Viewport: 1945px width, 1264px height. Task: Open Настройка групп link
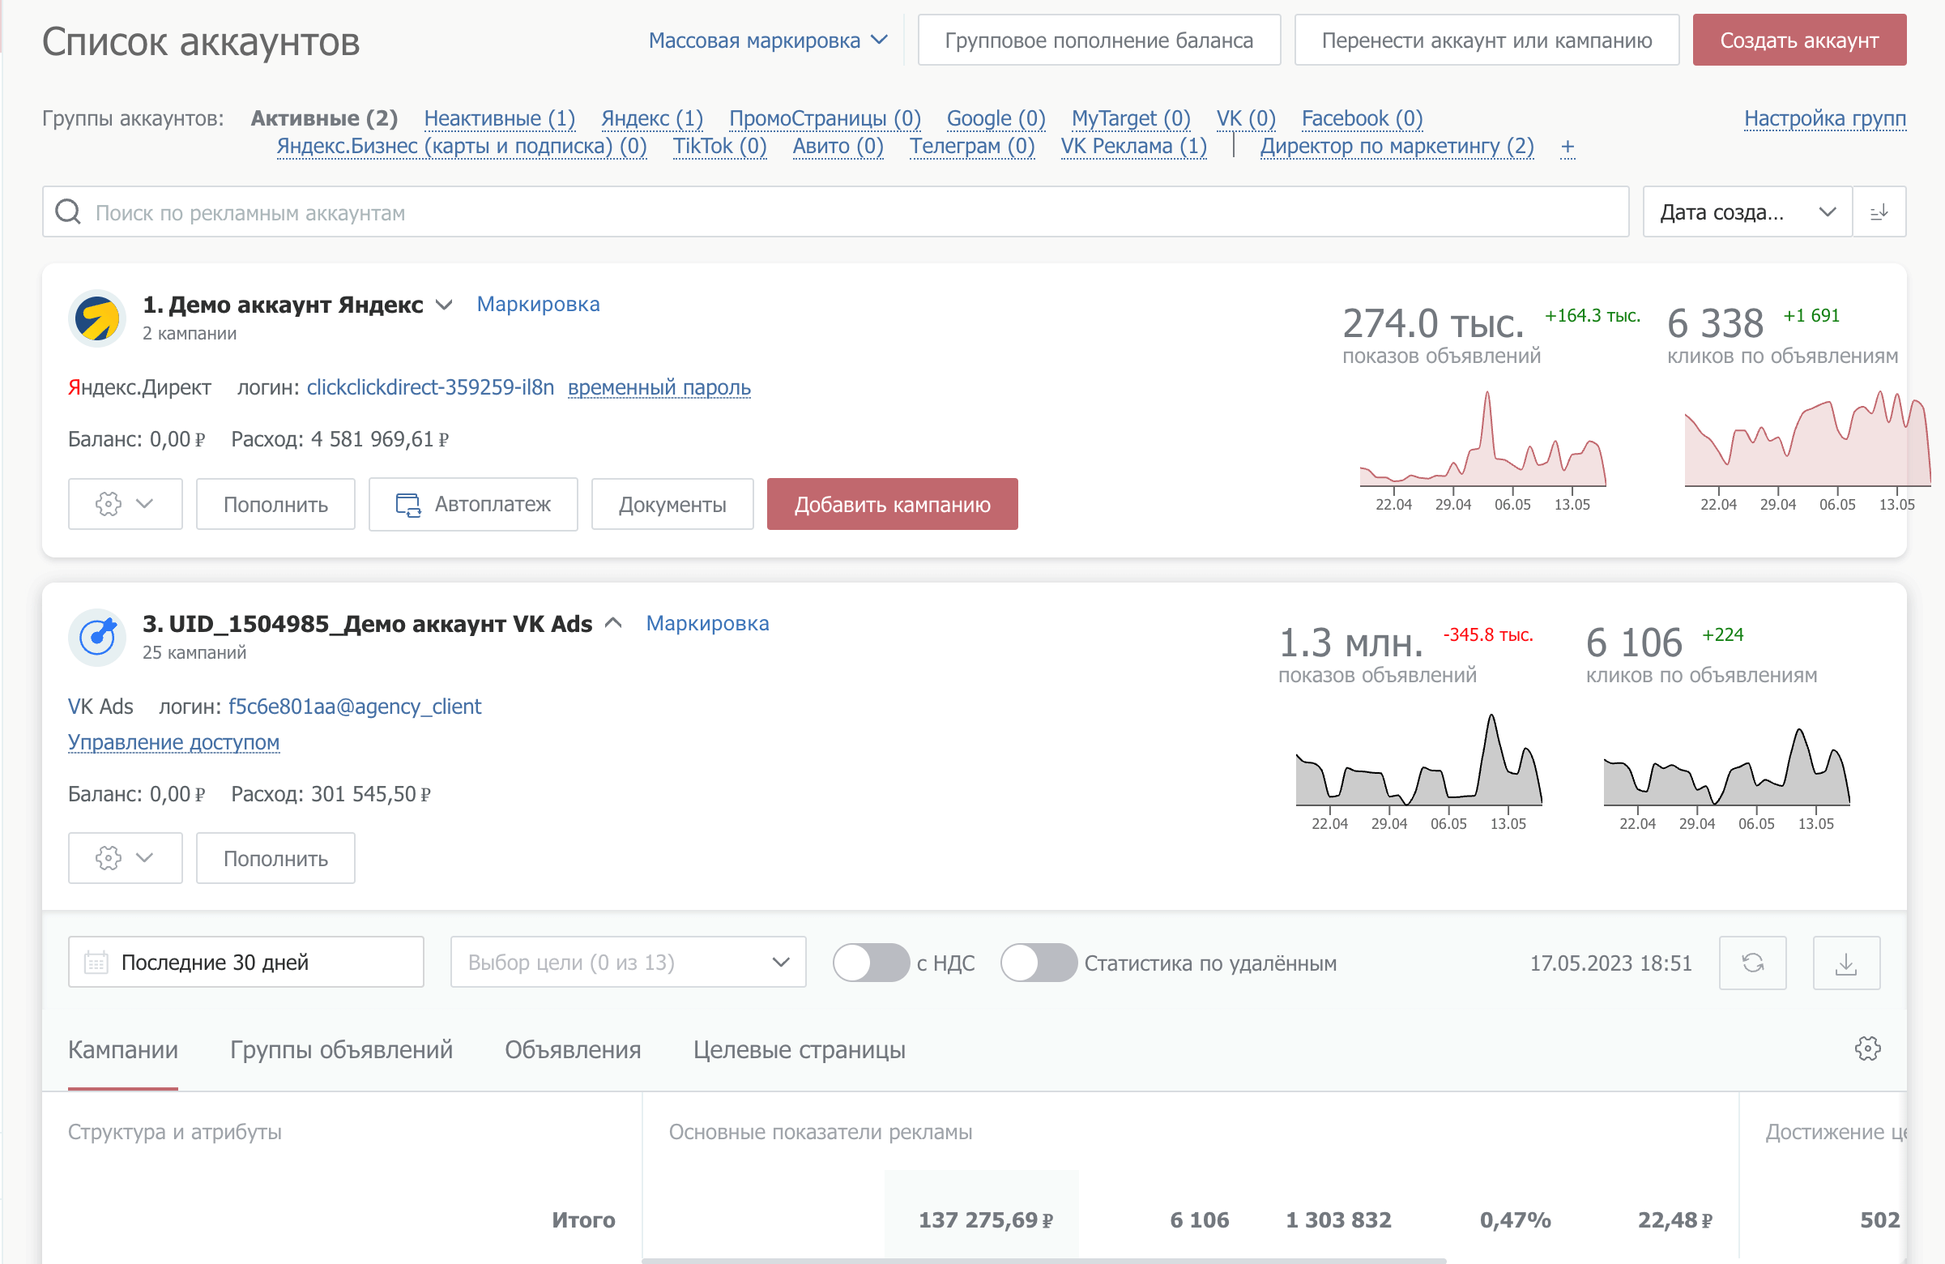[1825, 118]
